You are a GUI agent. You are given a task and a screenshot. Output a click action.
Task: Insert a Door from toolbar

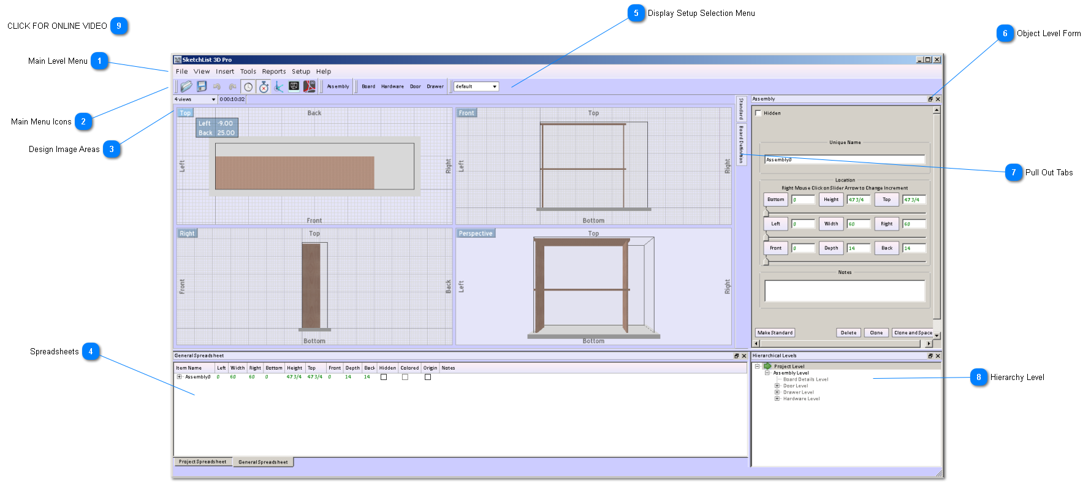(416, 86)
